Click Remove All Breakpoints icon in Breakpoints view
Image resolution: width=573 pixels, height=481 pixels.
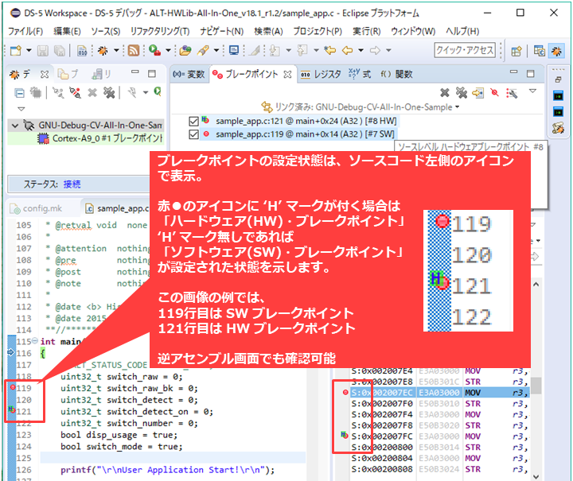point(462,93)
